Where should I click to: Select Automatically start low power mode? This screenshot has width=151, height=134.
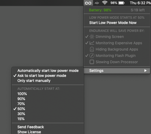tap(48, 71)
